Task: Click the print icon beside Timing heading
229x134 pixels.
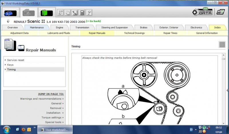Action: pyautogui.click(x=222, y=44)
